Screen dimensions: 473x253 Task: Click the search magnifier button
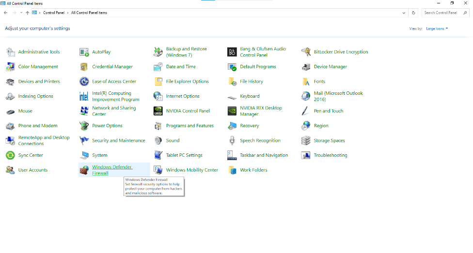coord(465,13)
